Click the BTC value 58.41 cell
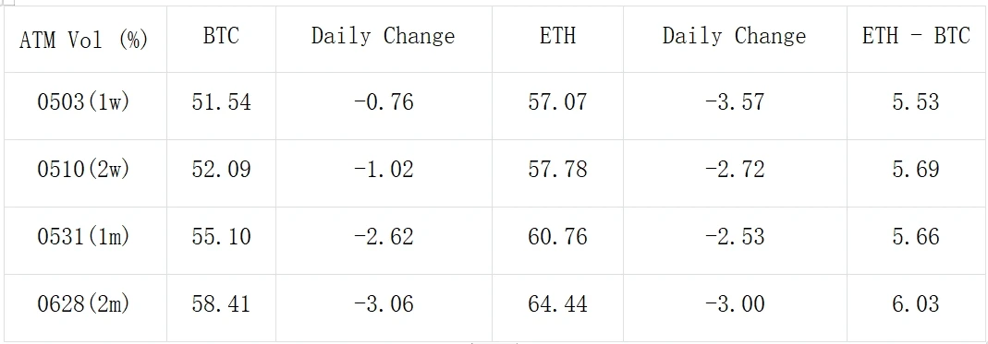 [221, 307]
